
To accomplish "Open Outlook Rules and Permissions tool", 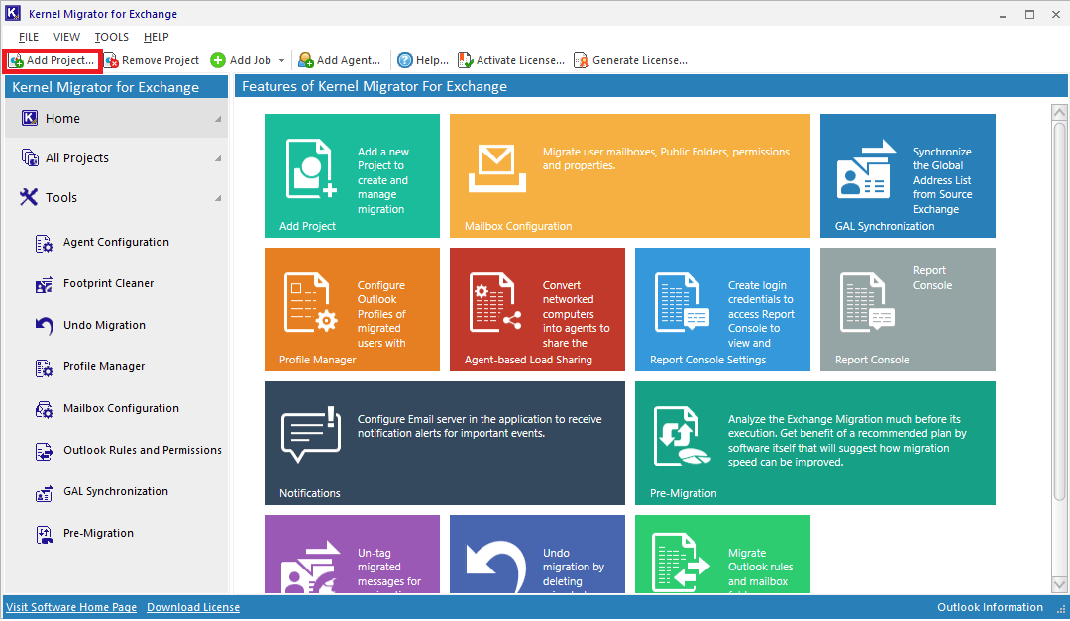I will [142, 451].
